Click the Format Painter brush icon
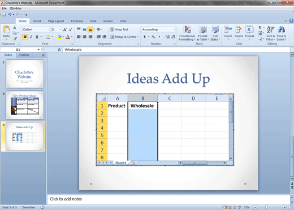 point(15,38)
